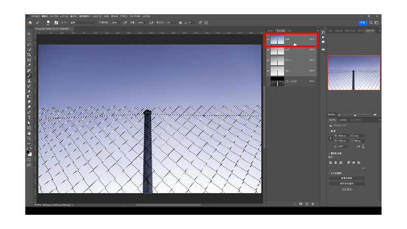Select the Brush tool in the toolbox
The height and width of the screenshot is (229, 407).
(x=29, y=75)
